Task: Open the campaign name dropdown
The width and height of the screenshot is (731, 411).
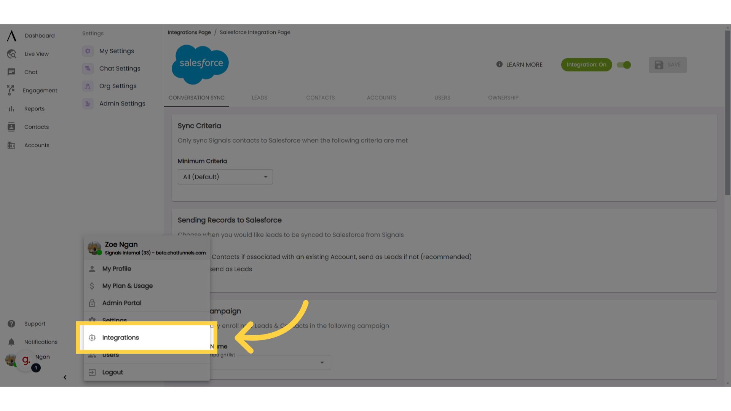Action: [x=270, y=362]
